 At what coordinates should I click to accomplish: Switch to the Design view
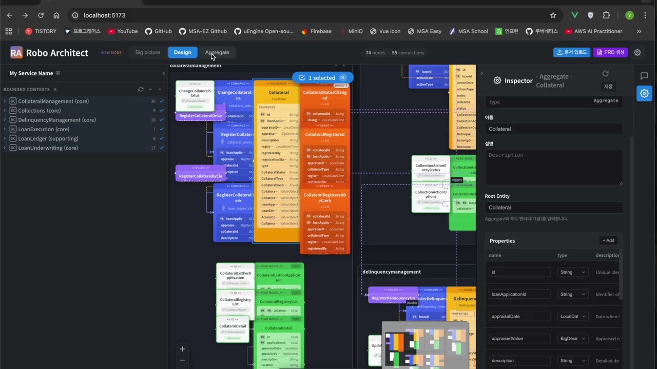point(182,52)
